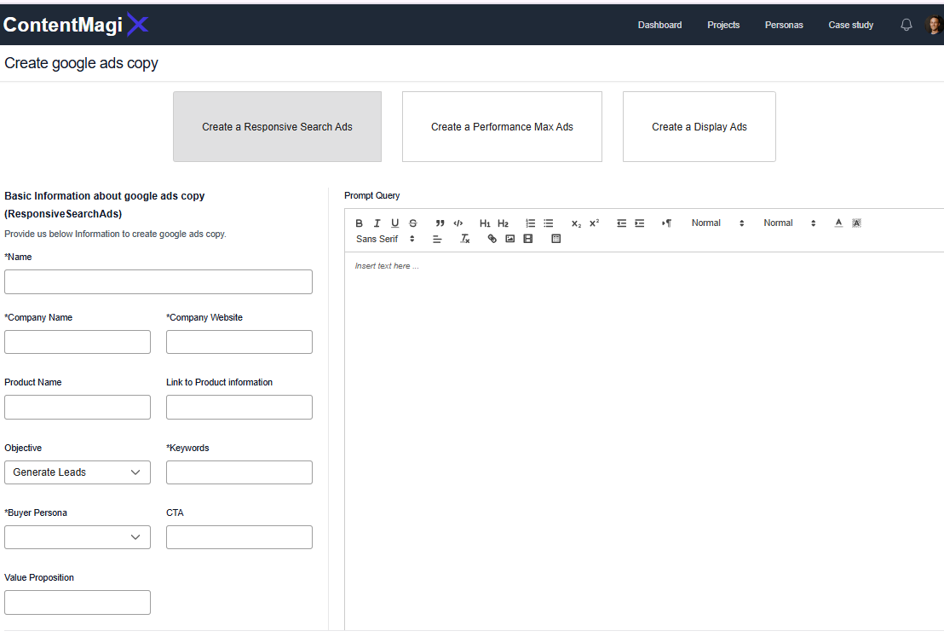Toggle strikethrough formatting in prompt editor

[413, 223]
